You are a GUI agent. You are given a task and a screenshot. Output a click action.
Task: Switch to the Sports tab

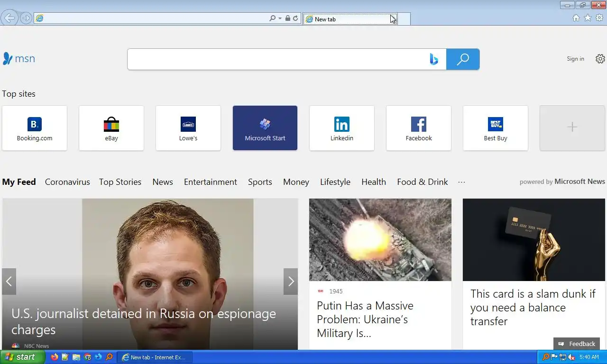point(260,182)
